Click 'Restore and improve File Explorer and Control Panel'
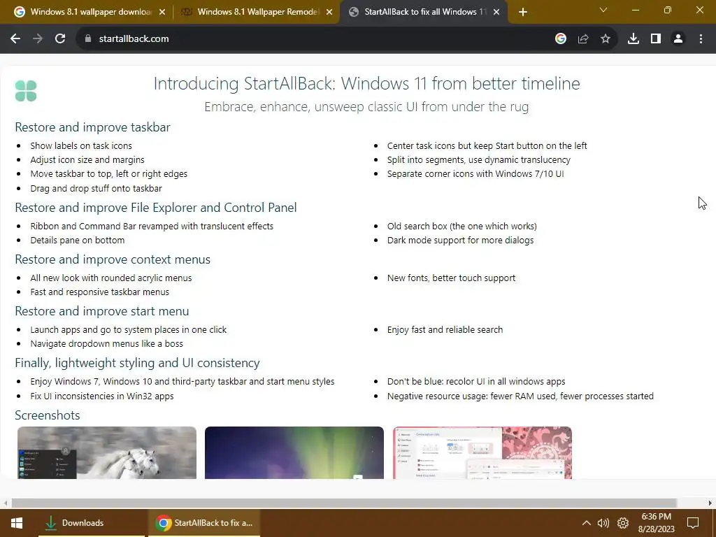 tap(156, 207)
